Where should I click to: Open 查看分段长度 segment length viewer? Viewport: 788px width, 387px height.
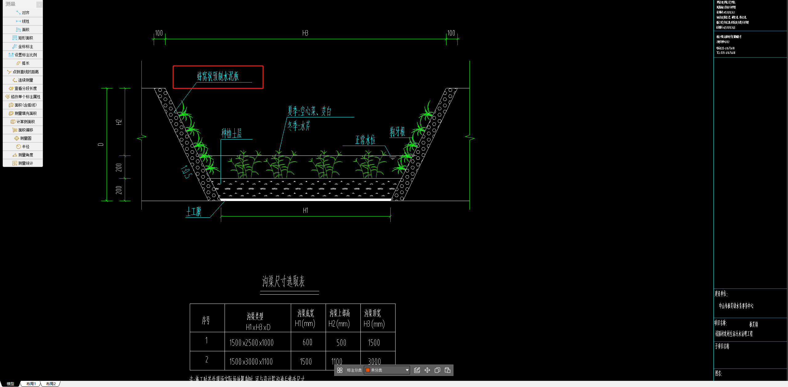point(23,88)
